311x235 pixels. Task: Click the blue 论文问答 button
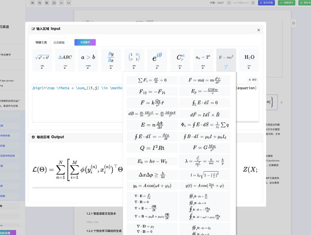[266, 3]
